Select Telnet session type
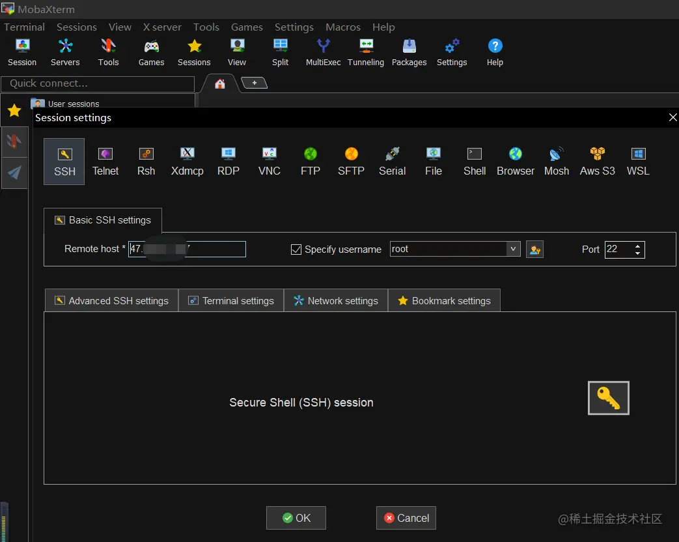679x542 pixels. (105, 162)
